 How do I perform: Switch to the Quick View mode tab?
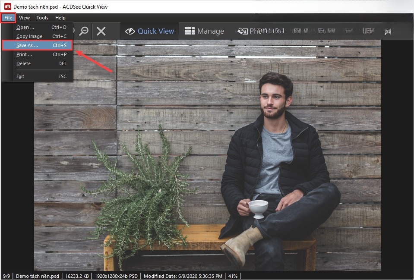pyautogui.click(x=150, y=31)
